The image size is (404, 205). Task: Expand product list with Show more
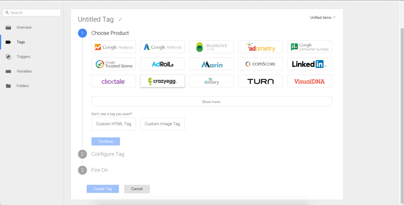pyautogui.click(x=211, y=102)
